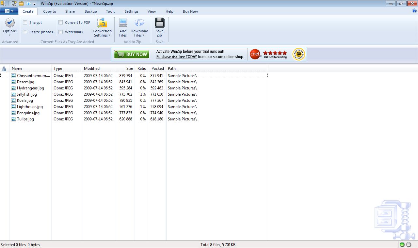Click the Tulips.jpg file icon

[14, 119]
